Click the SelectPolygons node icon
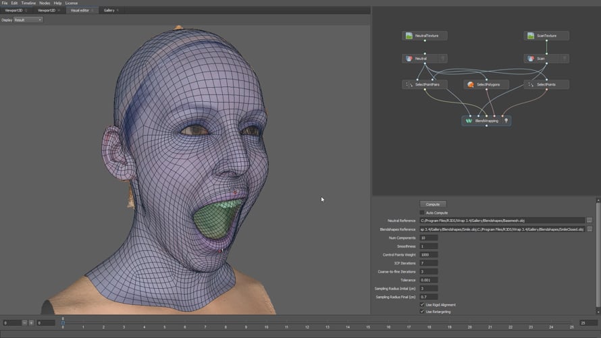The width and height of the screenshot is (601, 338). (470, 84)
